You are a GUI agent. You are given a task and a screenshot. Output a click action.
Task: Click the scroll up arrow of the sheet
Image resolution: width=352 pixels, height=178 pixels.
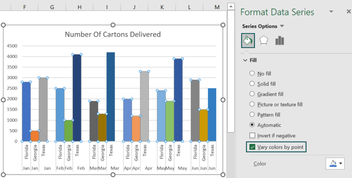coord(231,6)
